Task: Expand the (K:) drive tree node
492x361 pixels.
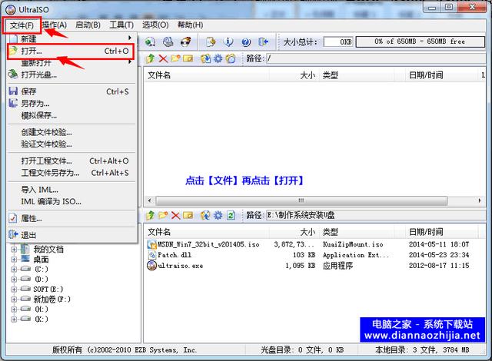Action: tap(14, 320)
